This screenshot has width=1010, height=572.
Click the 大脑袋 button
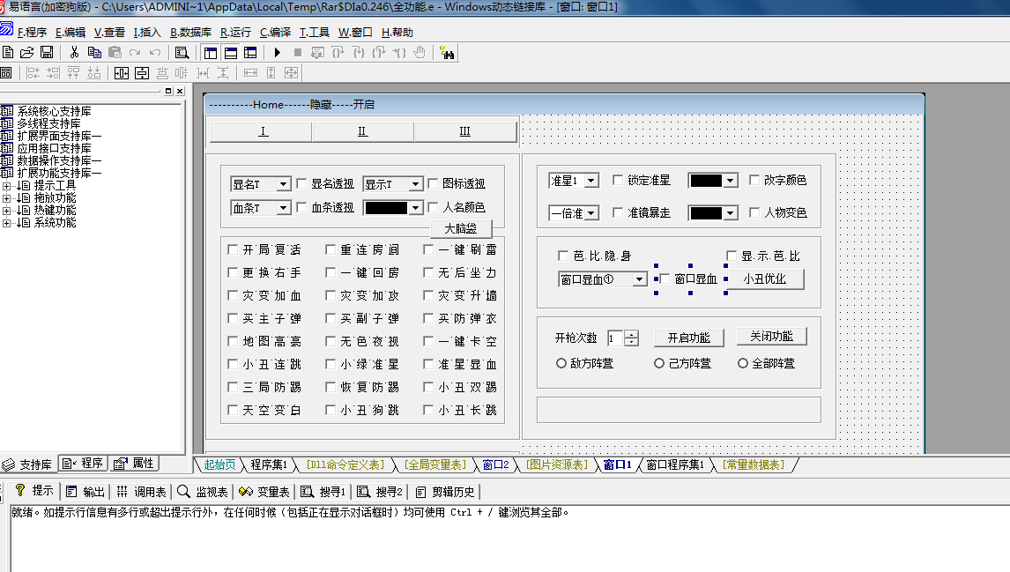(461, 228)
